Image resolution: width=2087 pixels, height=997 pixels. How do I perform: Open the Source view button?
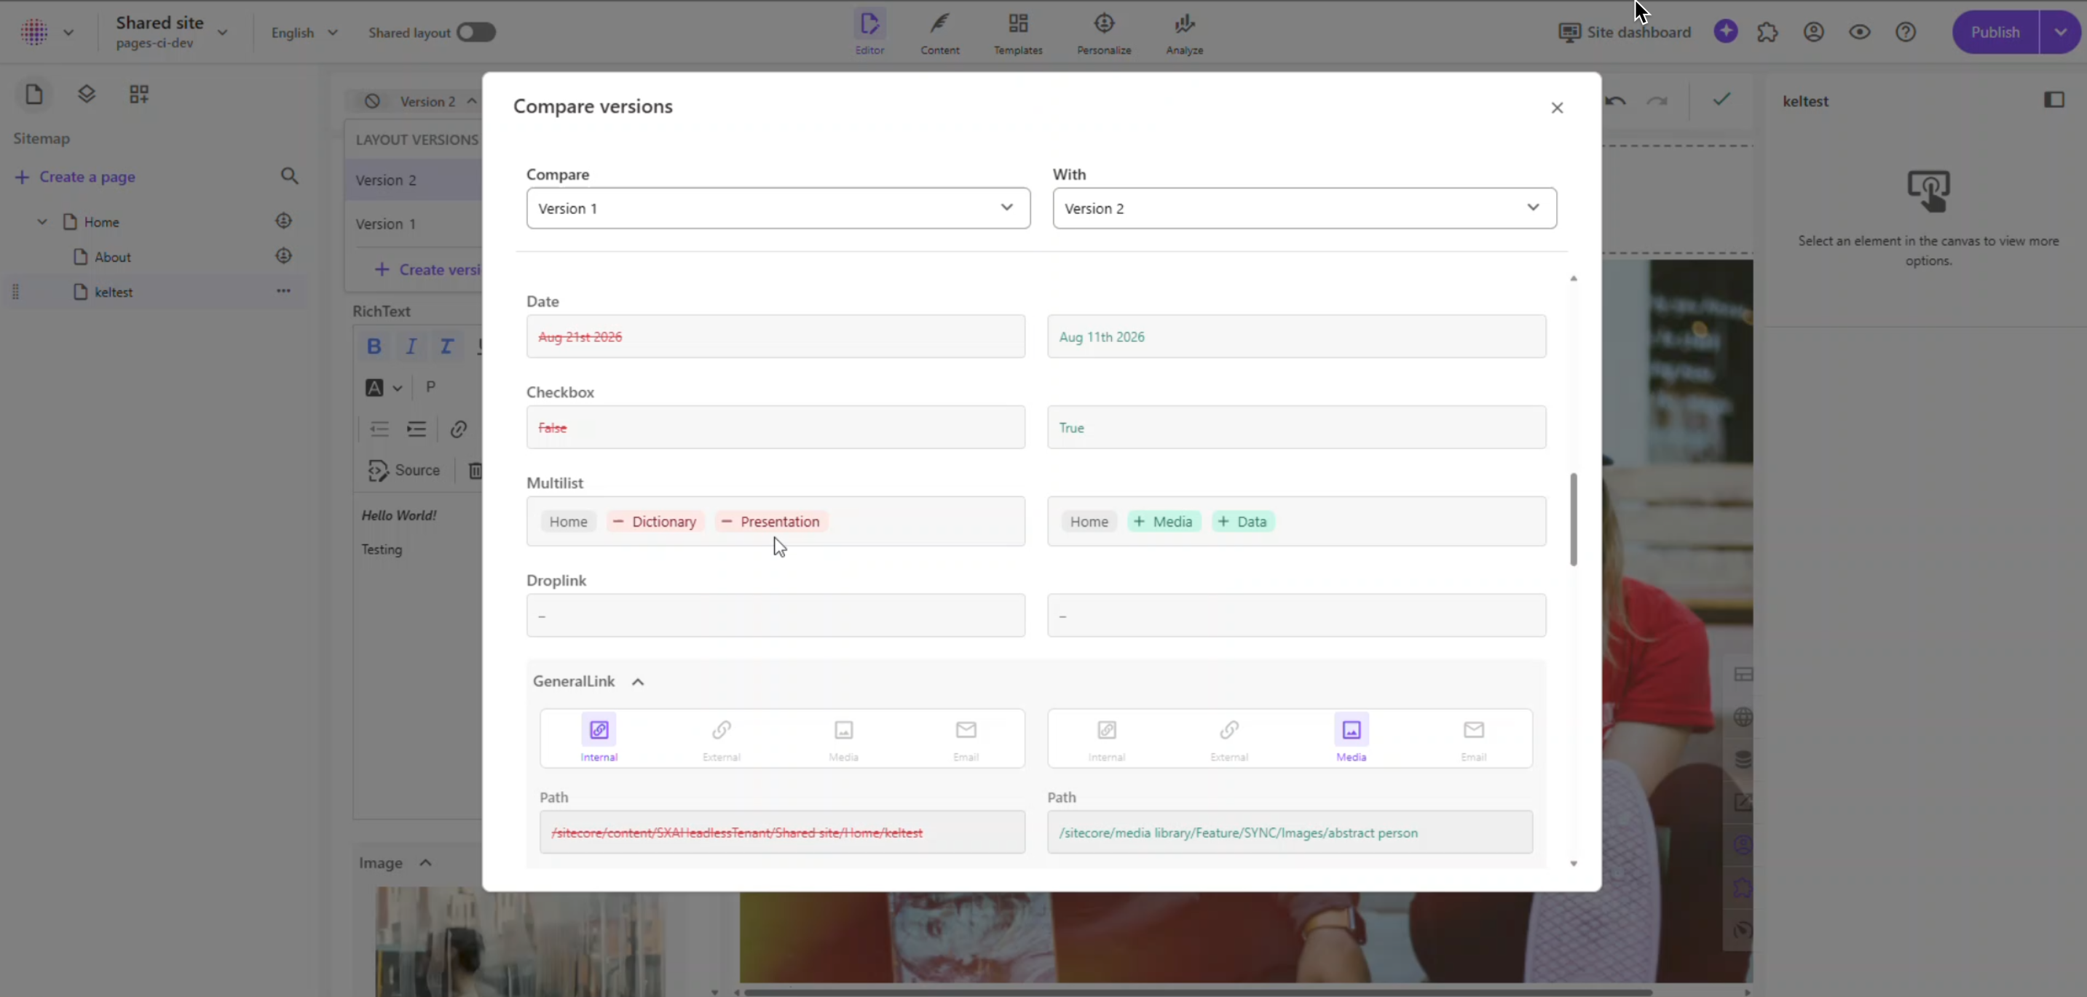coord(403,471)
